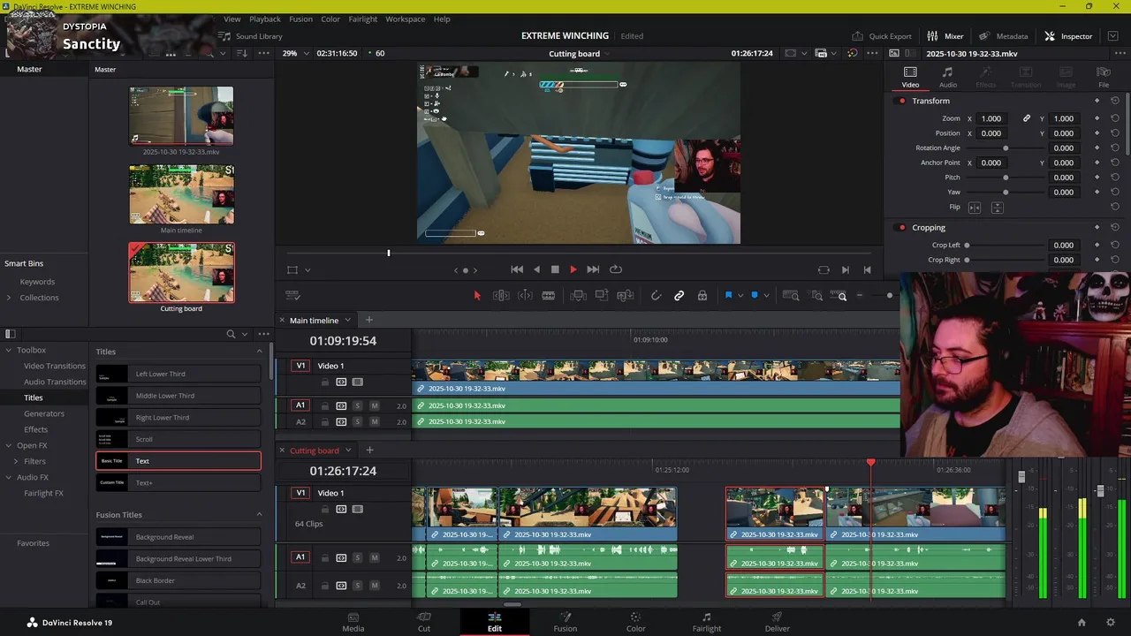
Task: Click the Full Extent Zoom icon
Action: click(791, 296)
